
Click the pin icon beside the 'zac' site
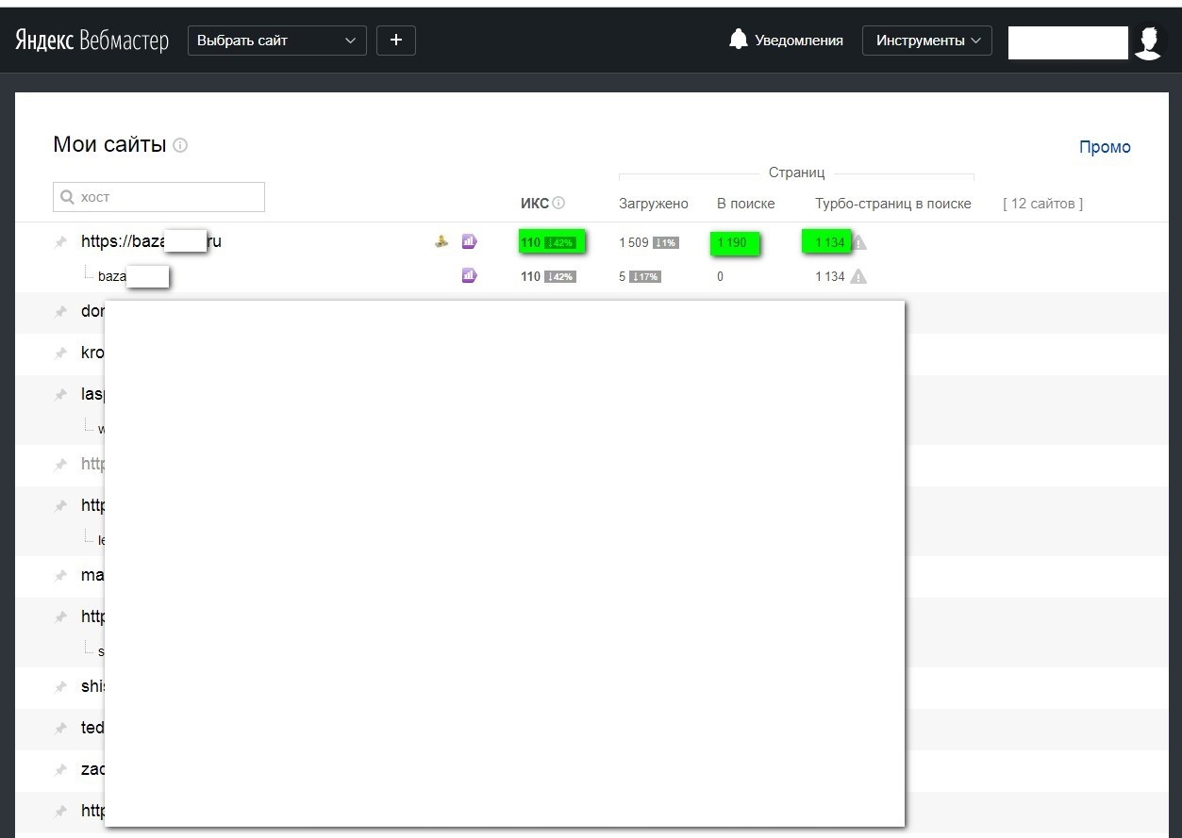pyautogui.click(x=60, y=769)
